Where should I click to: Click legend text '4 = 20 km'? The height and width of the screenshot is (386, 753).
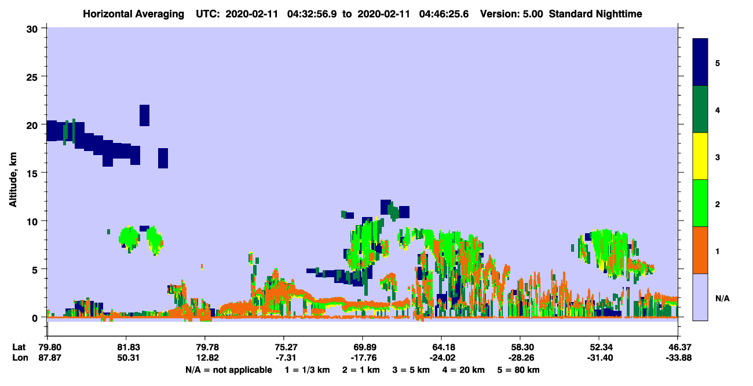463,370
